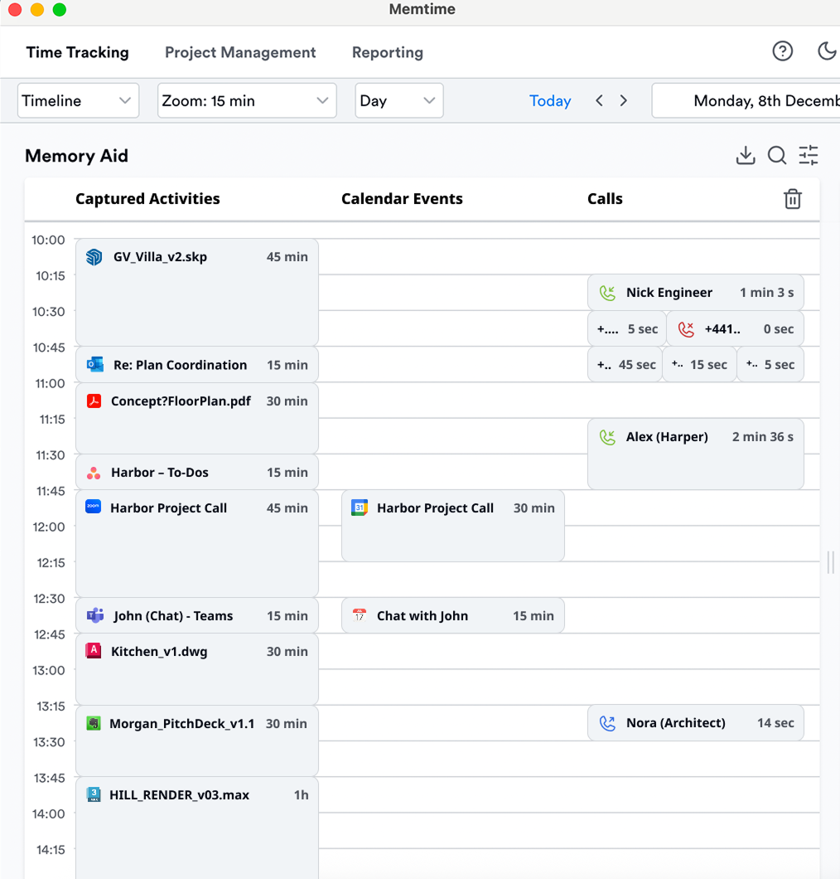Click the Google Calendar icon on Harbor Project Call
840x879 pixels.
359,507
